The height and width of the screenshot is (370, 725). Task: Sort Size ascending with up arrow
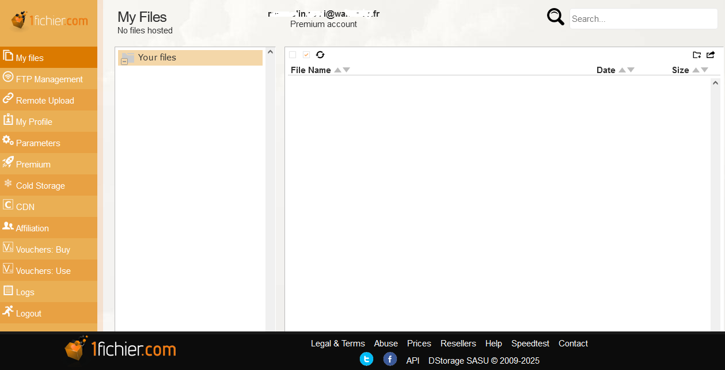point(696,70)
